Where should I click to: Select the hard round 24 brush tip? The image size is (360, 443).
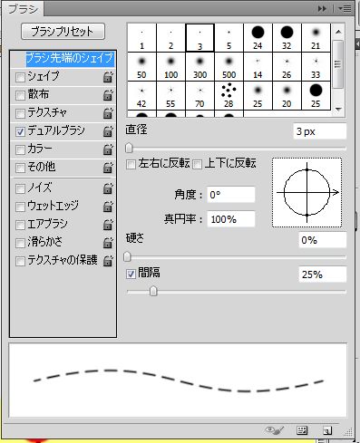click(258, 38)
